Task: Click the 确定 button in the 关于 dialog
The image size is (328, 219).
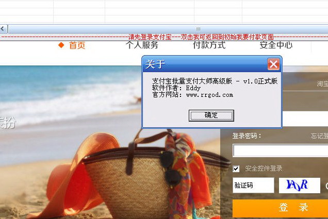Action: tap(211, 115)
